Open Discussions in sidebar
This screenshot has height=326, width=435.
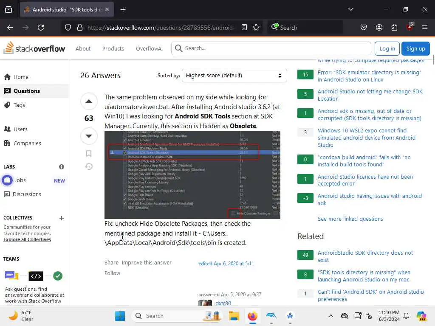click(x=23, y=194)
